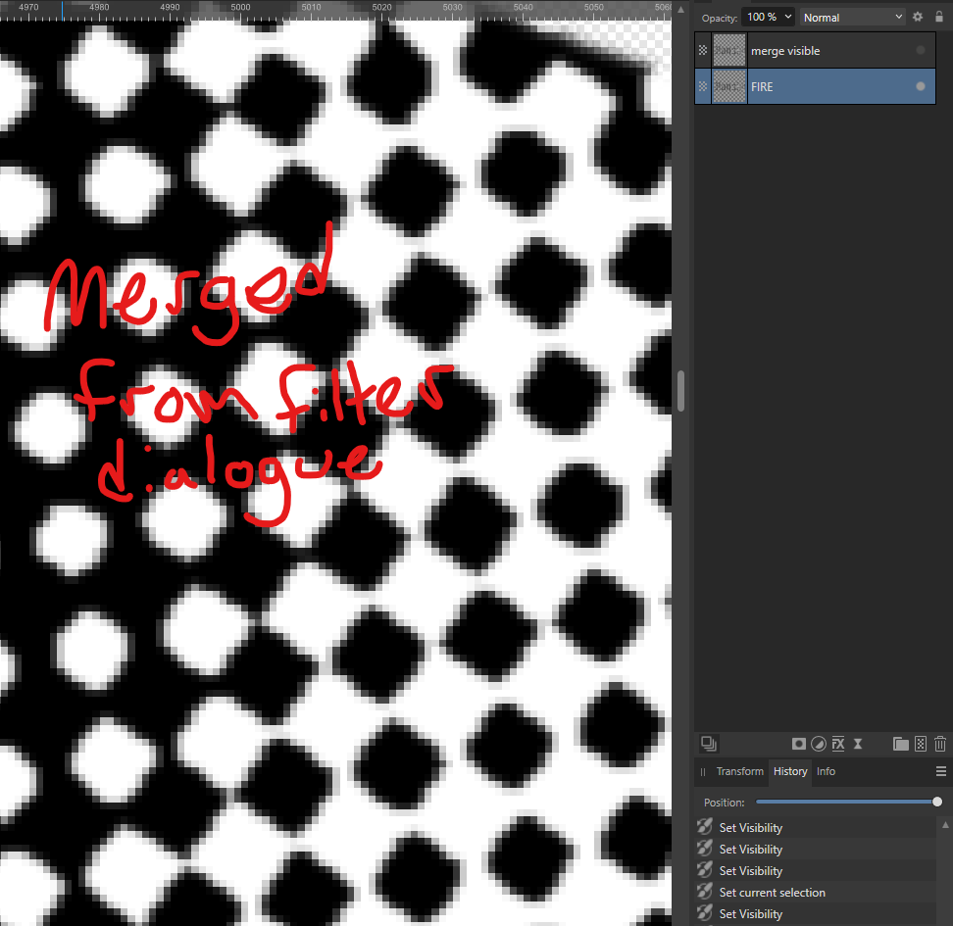The image size is (953, 926).
Task: Select the merge visible layer name
Action: (785, 51)
